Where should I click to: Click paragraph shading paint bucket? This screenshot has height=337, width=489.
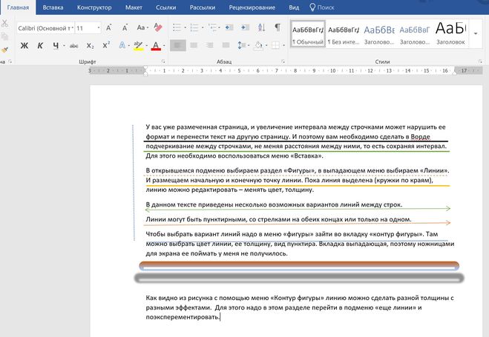258,46
